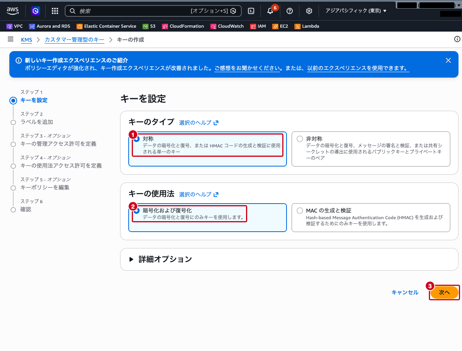The width and height of the screenshot is (462, 351).
Task: Select step 1 キーを設定
Action: [x=34, y=100]
